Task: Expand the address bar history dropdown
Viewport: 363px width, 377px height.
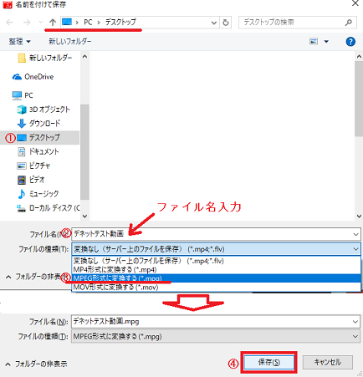Action: 214,23
